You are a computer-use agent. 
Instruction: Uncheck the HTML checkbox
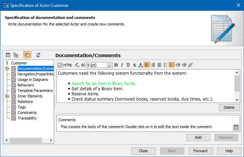[60, 65]
